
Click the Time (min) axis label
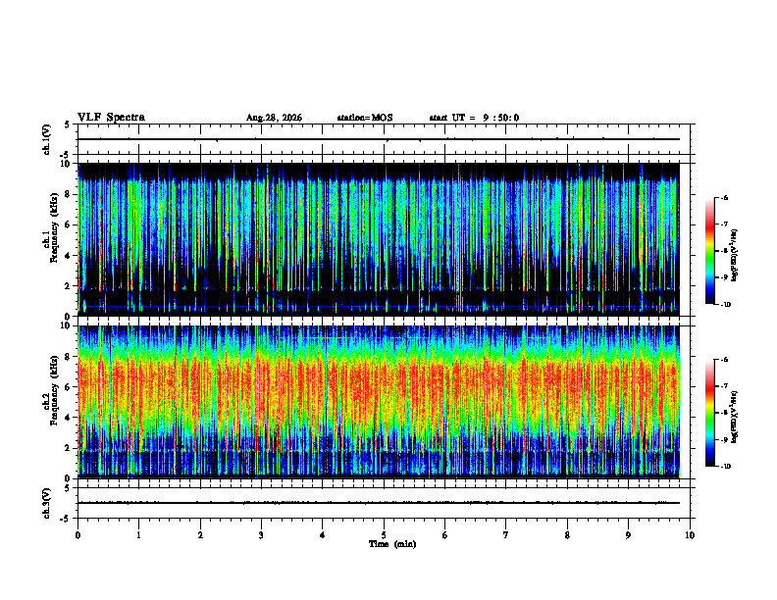pos(392,544)
